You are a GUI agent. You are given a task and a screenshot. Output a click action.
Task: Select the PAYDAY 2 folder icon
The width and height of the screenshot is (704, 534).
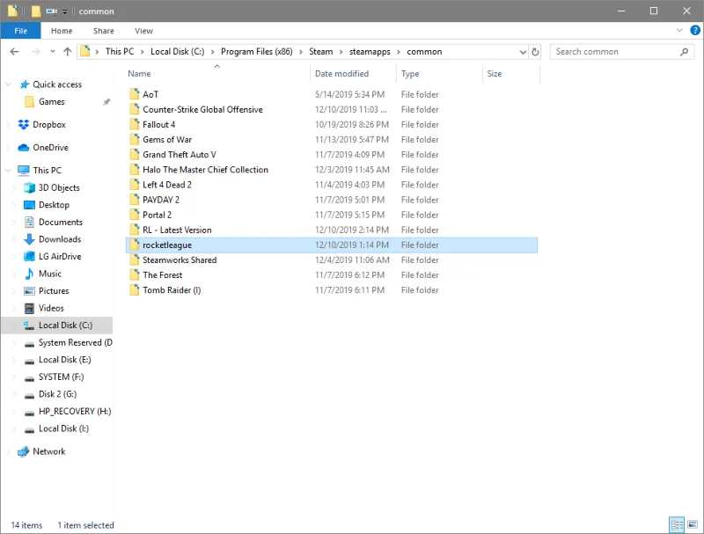click(x=135, y=200)
